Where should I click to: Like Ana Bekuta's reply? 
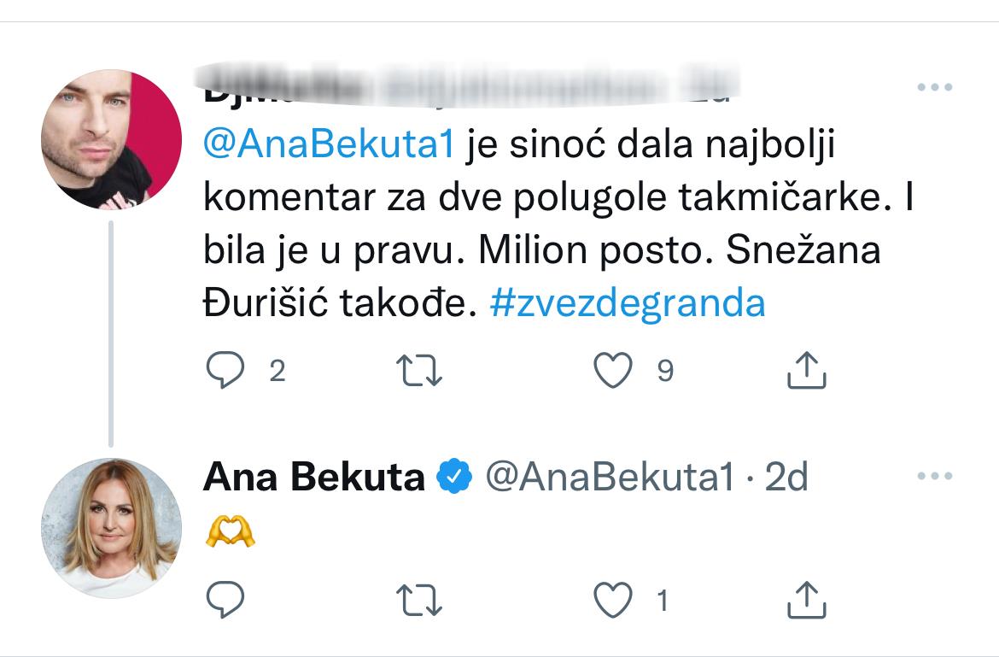(x=613, y=601)
